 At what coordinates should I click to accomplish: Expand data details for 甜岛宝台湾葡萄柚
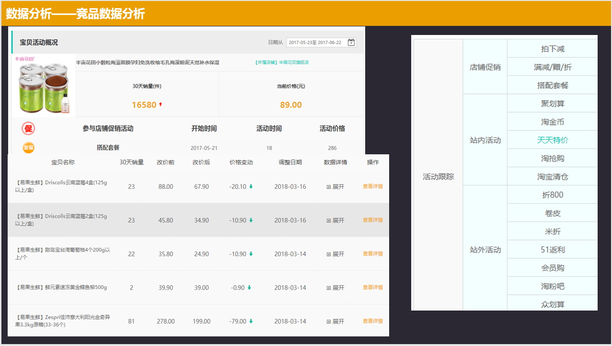coord(335,254)
